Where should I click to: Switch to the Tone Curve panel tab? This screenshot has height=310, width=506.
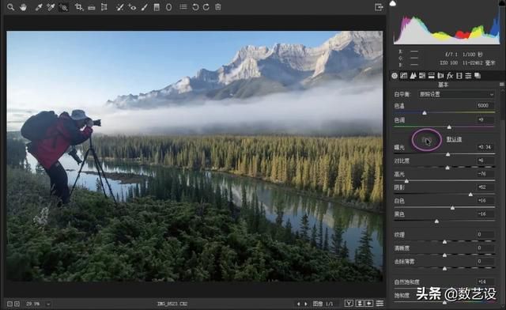(x=404, y=76)
